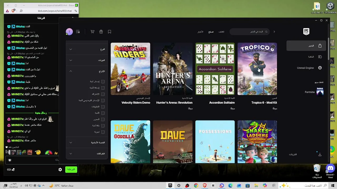Viewport: 337px width, 189px height.
Task: Open Tropico 6 - Mod Kit title link
Action: click(264, 103)
